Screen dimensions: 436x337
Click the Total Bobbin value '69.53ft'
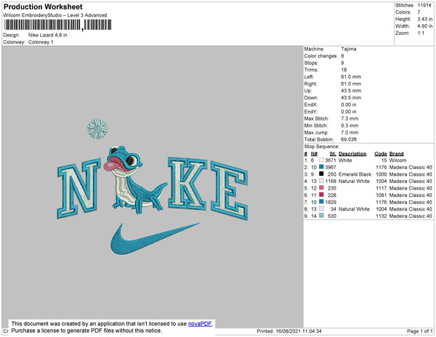[x=349, y=139]
